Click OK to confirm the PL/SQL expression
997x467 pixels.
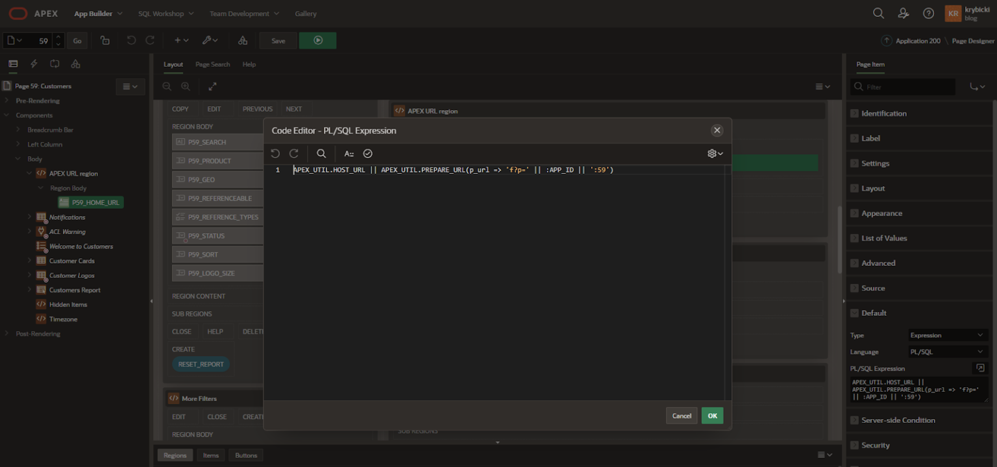pos(712,415)
